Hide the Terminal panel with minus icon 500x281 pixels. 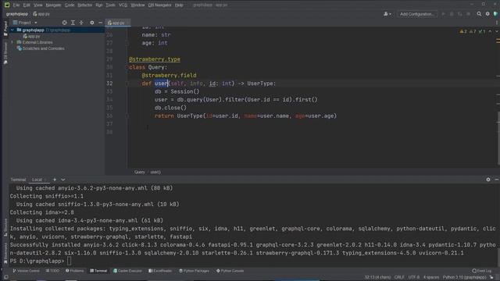click(497, 180)
